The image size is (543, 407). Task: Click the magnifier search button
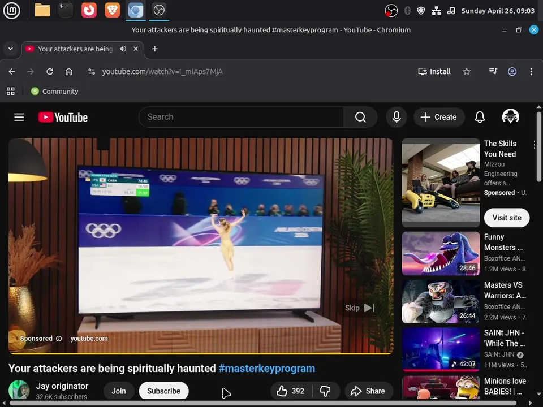point(360,117)
